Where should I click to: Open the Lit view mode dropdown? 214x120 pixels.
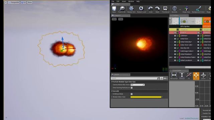point(23,2)
